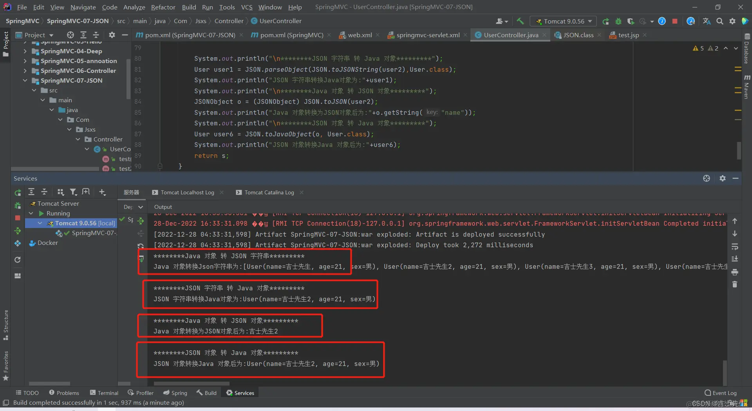
Task: Start debugging with the bug icon
Action: click(x=618, y=21)
